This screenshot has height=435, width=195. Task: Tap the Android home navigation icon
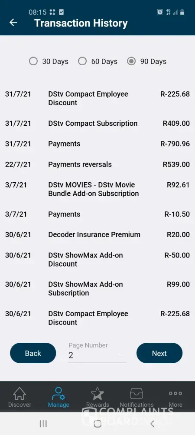point(97,424)
